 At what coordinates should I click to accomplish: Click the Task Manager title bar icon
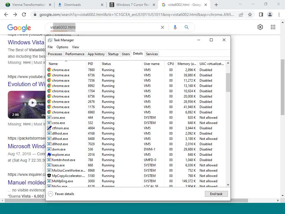point(50,40)
